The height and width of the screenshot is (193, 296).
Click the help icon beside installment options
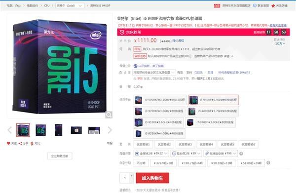click(268, 163)
